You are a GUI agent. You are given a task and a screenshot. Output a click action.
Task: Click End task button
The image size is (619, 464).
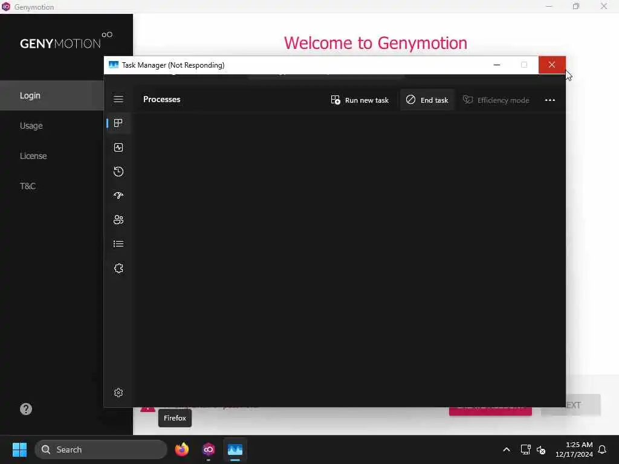[427, 100]
